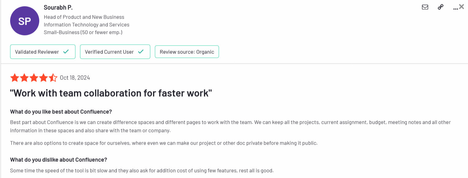Viewport: 468px width, 178px height.
Task: Open options via the three-dot expander
Action: click(455, 8)
